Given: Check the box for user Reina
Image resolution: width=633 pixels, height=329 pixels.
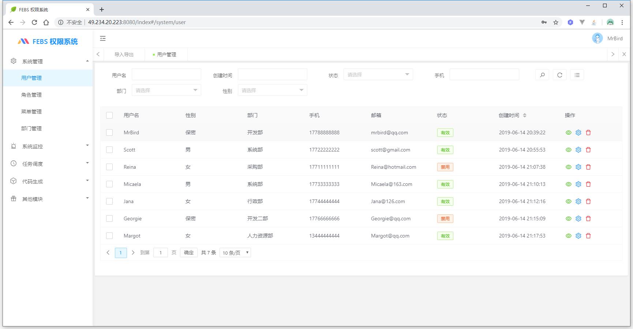Looking at the screenshot, I should click(x=109, y=167).
